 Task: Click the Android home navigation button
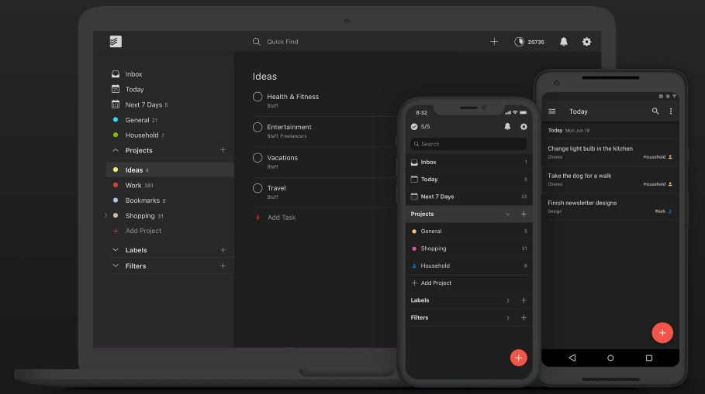(610, 358)
